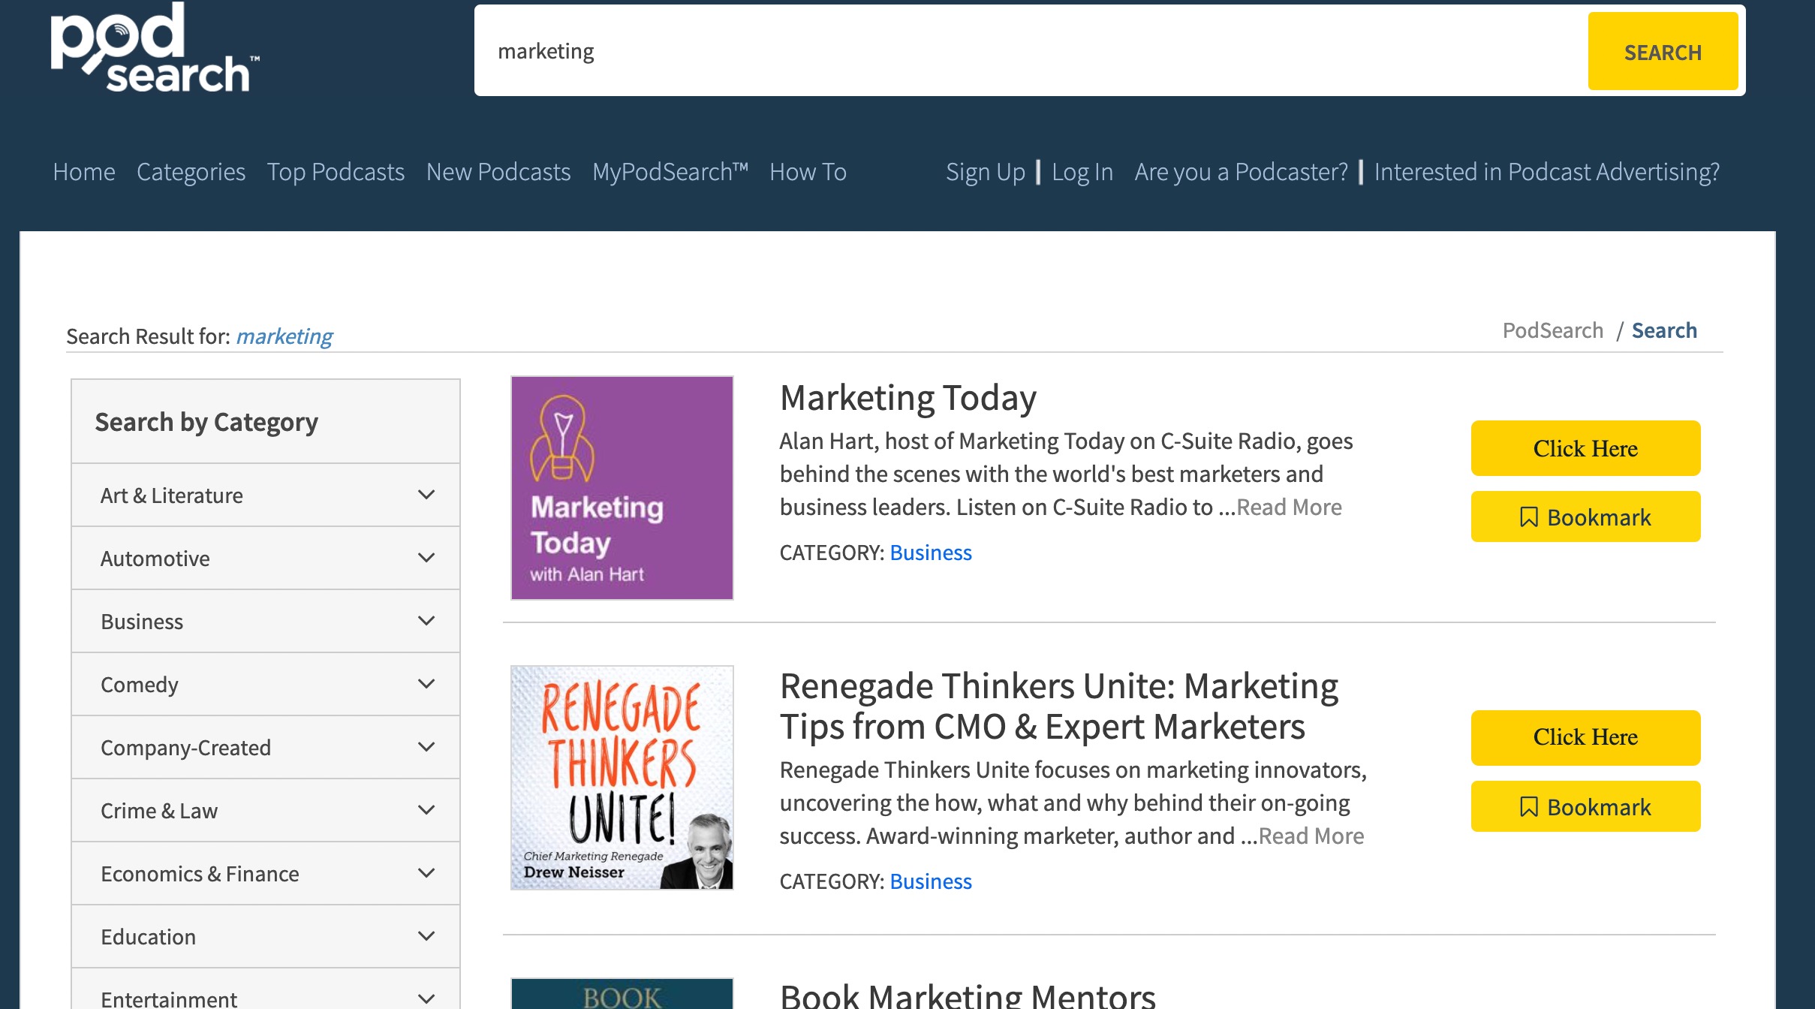
Task: Click the marketing search input field
Action: 1031,51
